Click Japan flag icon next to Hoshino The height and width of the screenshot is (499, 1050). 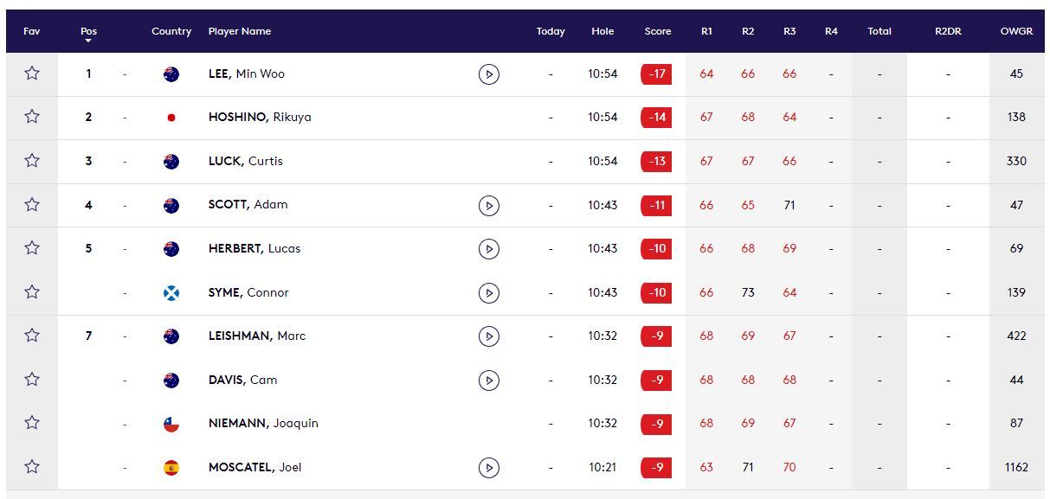coord(171,118)
